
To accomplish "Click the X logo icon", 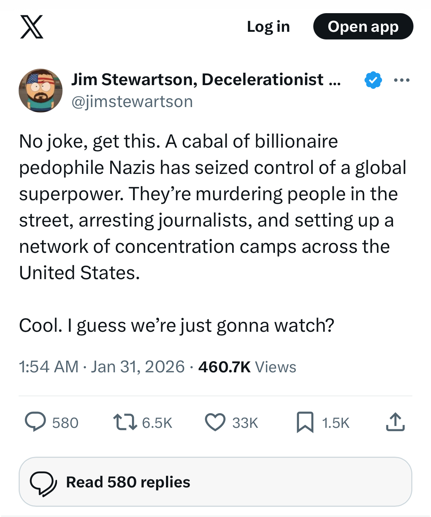I will tap(32, 27).
